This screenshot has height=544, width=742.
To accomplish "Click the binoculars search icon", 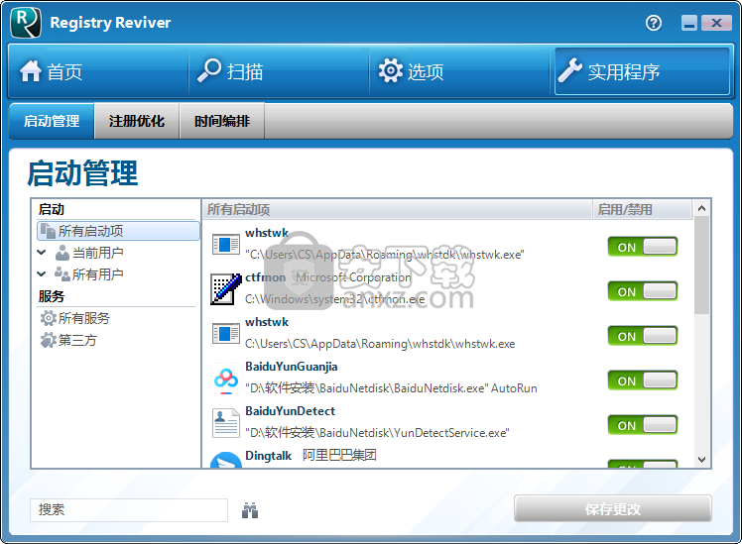I will pos(250,510).
